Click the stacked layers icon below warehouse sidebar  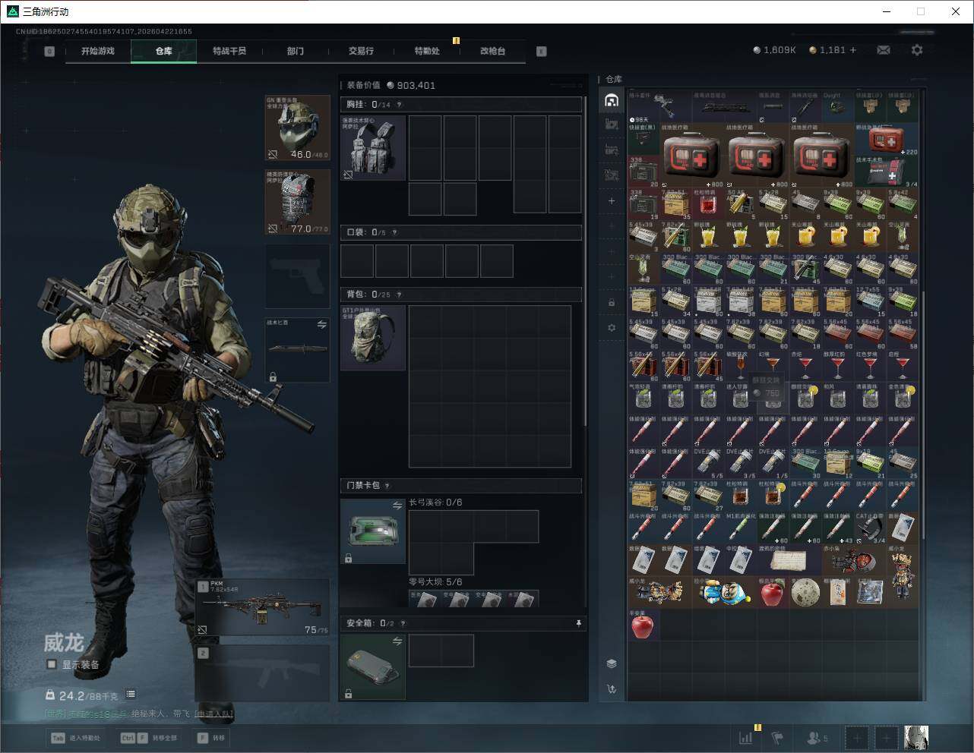pyautogui.click(x=612, y=663)
